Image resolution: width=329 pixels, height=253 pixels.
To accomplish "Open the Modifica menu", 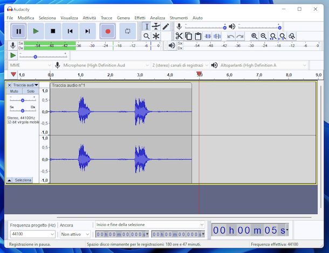I will (x=26, y=18).
